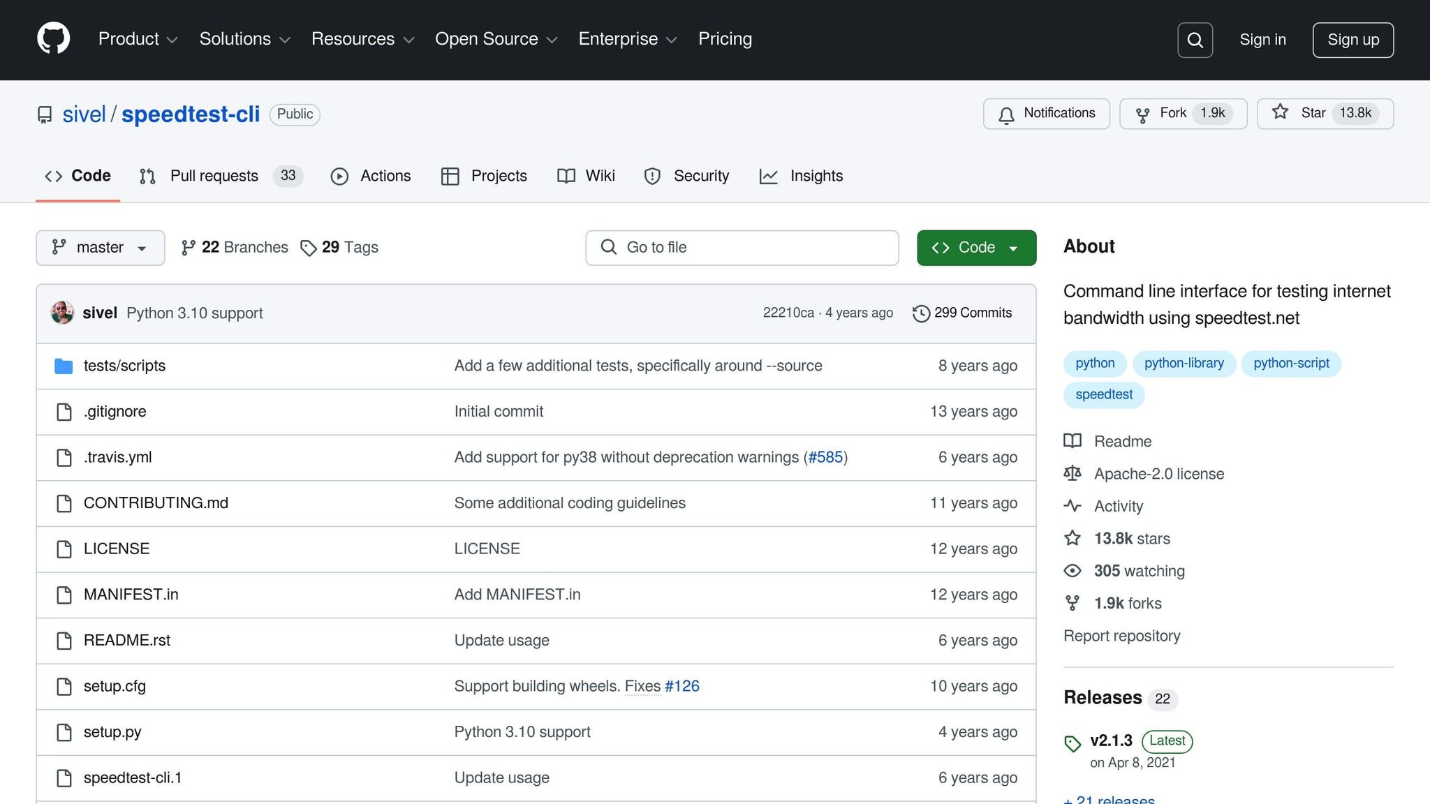1430x804 pixels.
Task: Open the python-library topic tag
Action: click(x=1184, y=364)
